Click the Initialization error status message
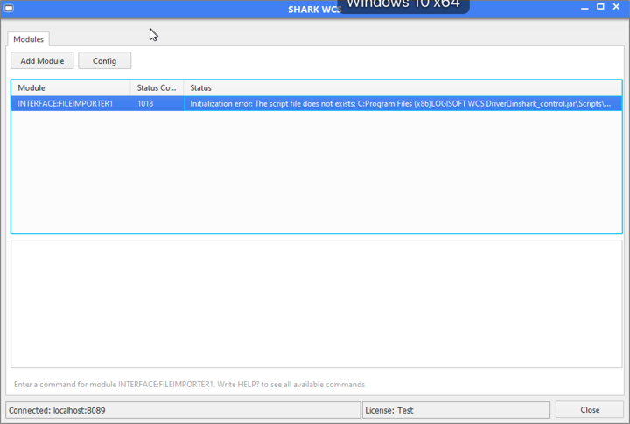Screen dimensions: 630x424 (x=402, y=103)
